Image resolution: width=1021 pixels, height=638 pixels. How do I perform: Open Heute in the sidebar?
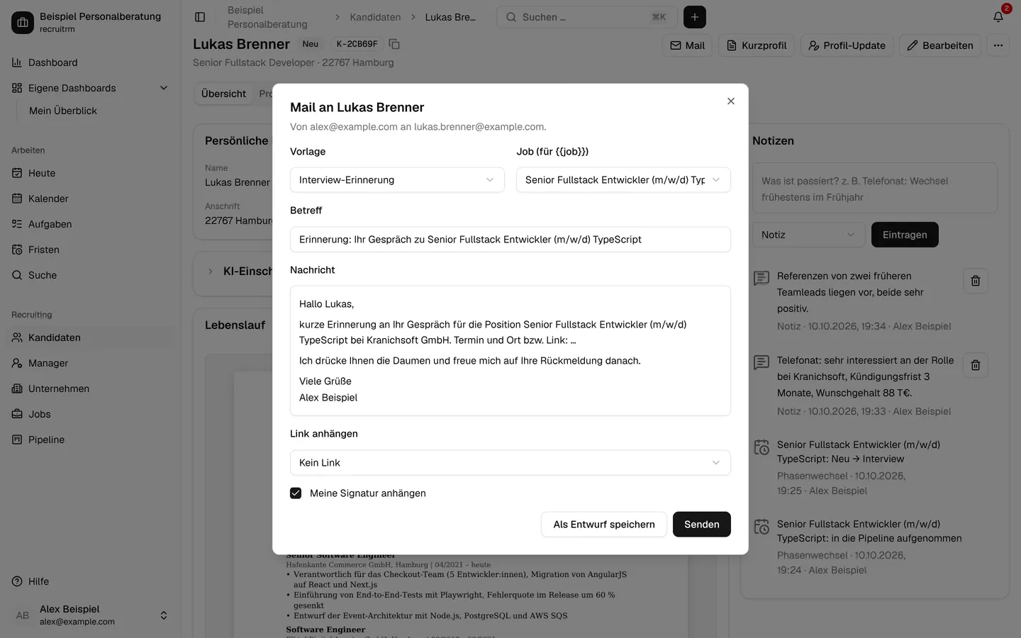click(90, 173)
